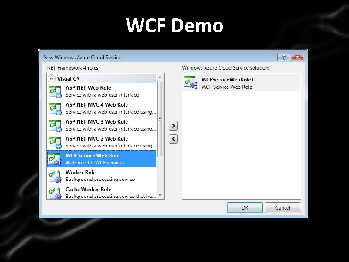The image size is (349, 262).
Task: Remove role with left arrow button
Action: tap(174, 139)
